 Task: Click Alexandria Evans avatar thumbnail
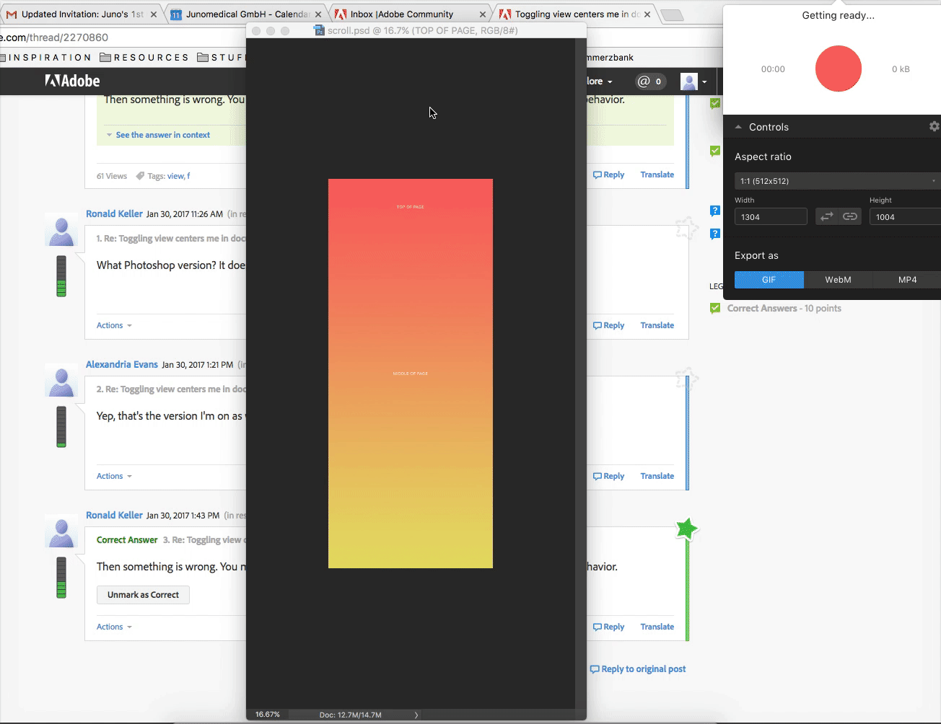click(x=61, y=381)
